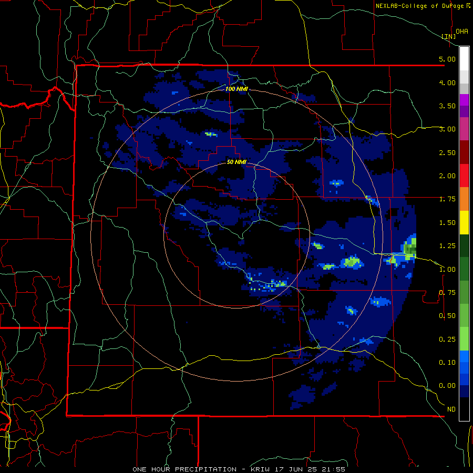This screenshot has width=473, height=473.
Task: Click the 2.00 legend value
Action: point(447,176)
